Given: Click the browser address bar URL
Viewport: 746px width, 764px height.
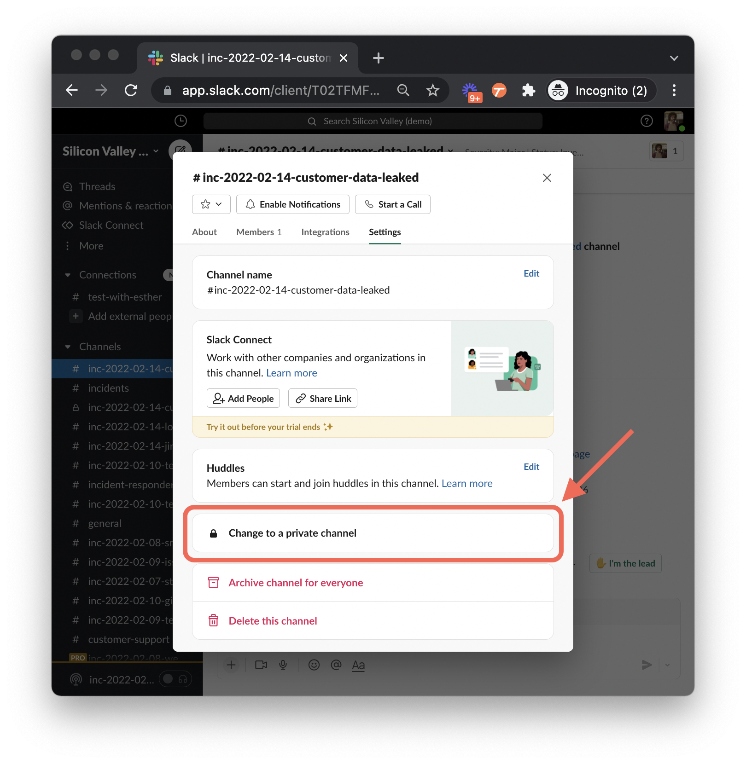Looking at the screenshot, I should pyautogui.click(x=281, y=90).
